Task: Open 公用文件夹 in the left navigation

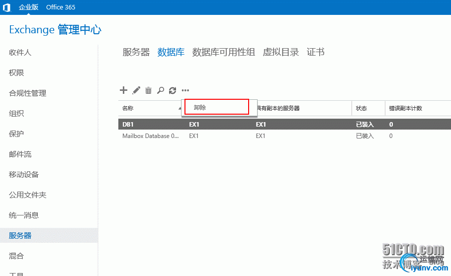Action: click(28, 195)
